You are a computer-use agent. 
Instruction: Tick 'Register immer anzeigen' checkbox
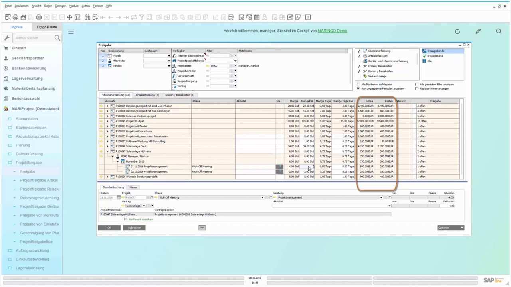coord(417,88)
